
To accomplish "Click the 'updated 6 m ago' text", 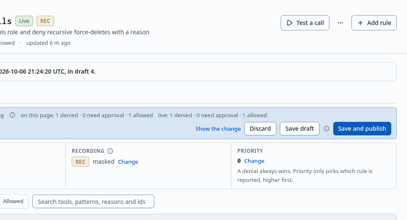I will click(48, 43).
